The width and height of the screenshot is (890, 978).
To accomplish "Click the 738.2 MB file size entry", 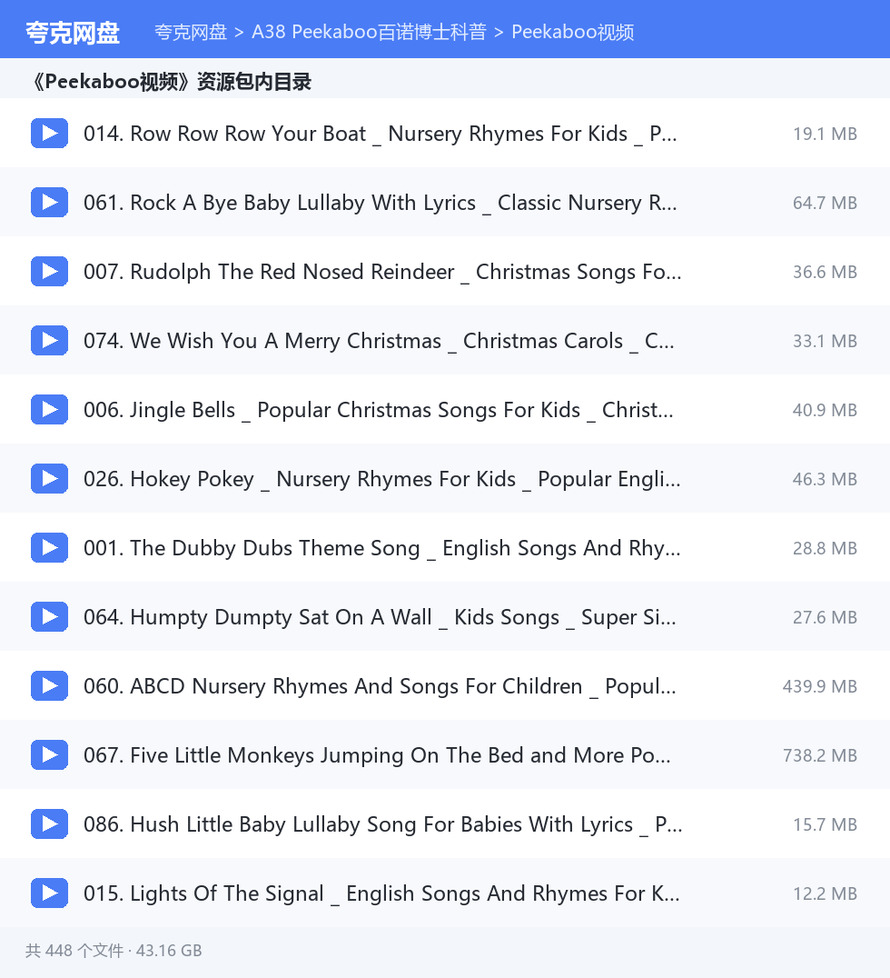I will 819,755.
